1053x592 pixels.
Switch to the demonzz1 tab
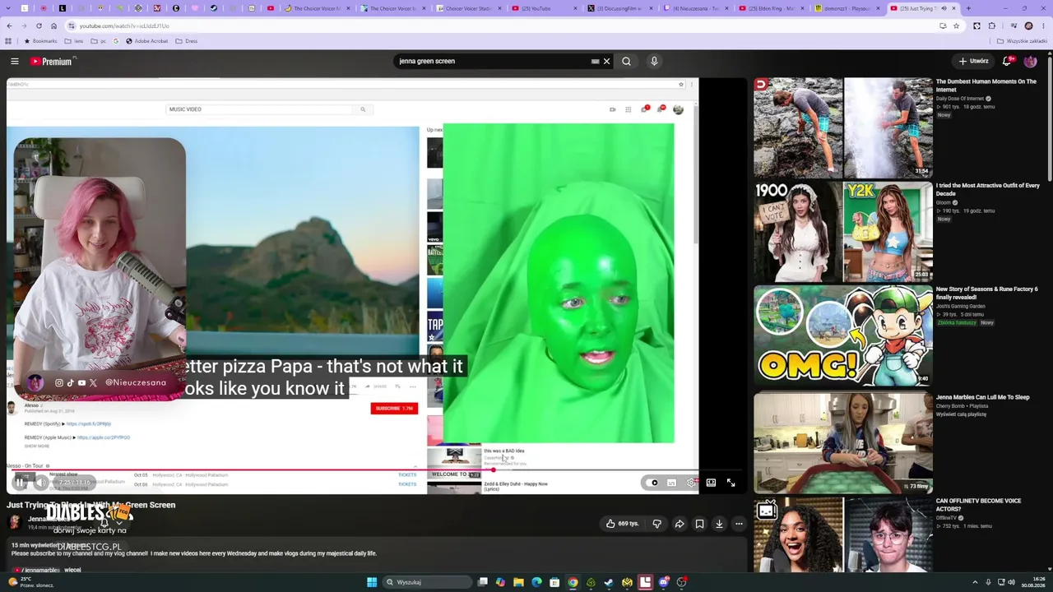(x=847, y=8)
